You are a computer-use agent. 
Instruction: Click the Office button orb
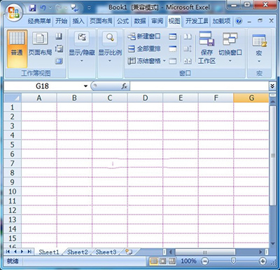pyautogui.click(x=15, y=12)
